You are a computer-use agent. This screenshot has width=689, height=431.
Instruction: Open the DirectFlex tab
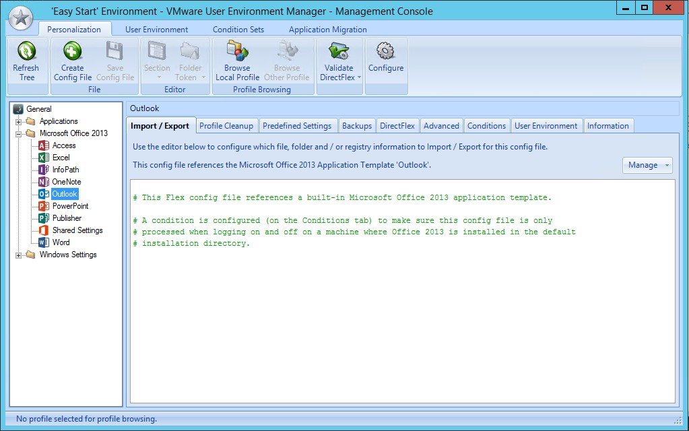397,126
